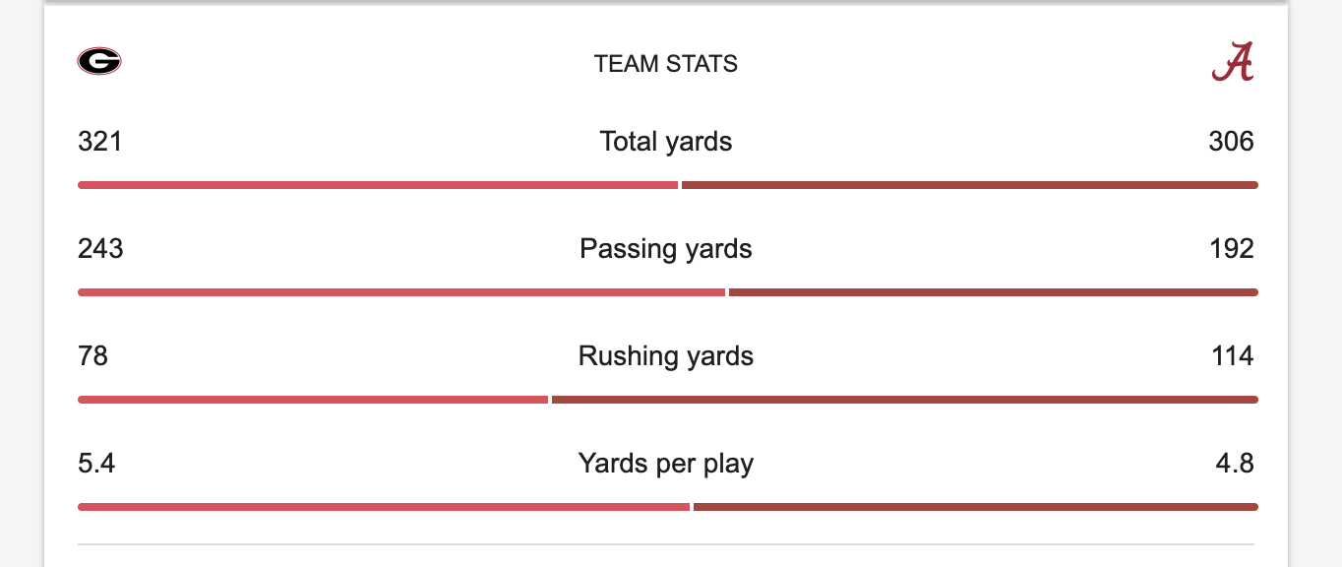Click Georgia's light red Rushing yards bar

313,400
